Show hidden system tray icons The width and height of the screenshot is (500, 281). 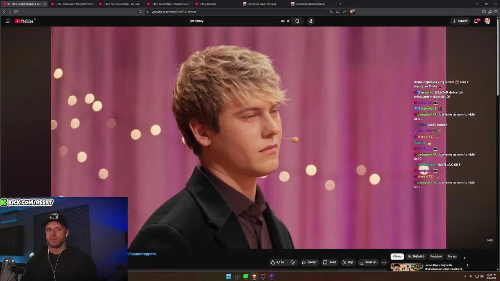(x=464, y=276)
